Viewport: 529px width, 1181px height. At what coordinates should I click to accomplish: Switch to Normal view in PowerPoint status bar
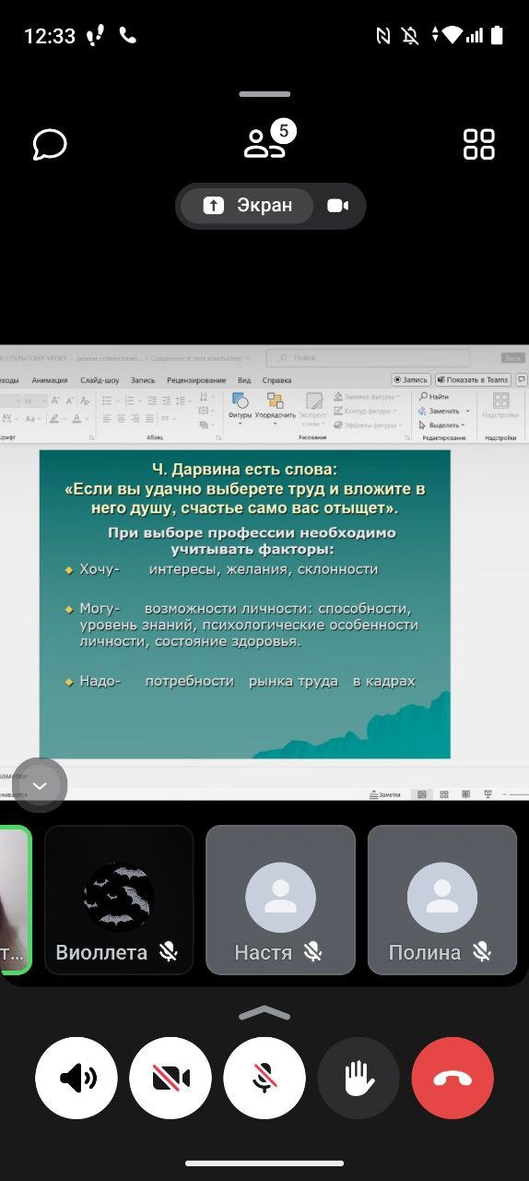pos(422,793)
